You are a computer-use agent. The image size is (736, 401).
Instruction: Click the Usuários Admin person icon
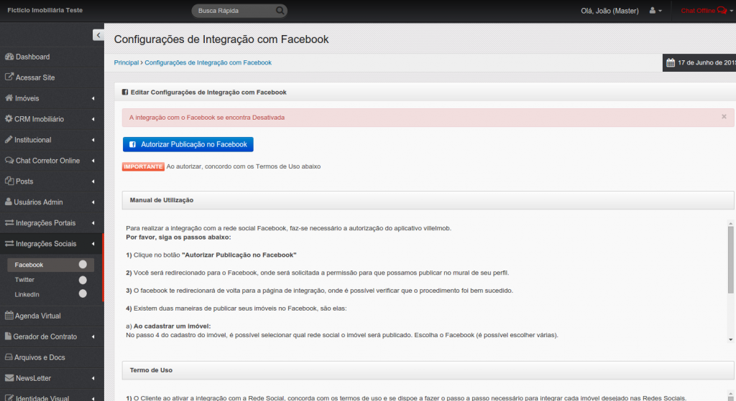click(x=9, y=202)
